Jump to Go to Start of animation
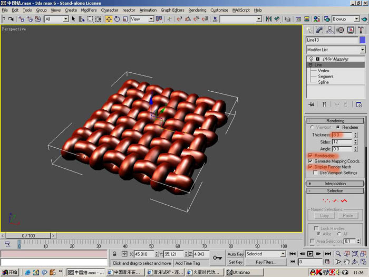The width and height of the screenshot is (369, 277). pos(293,254)
